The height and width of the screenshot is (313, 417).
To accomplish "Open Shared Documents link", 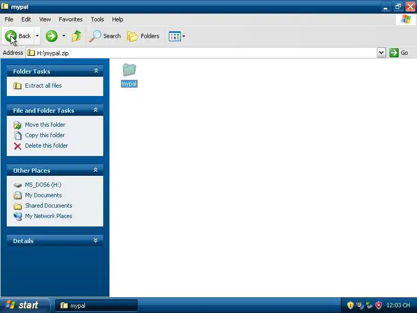I will pos(48,206).
